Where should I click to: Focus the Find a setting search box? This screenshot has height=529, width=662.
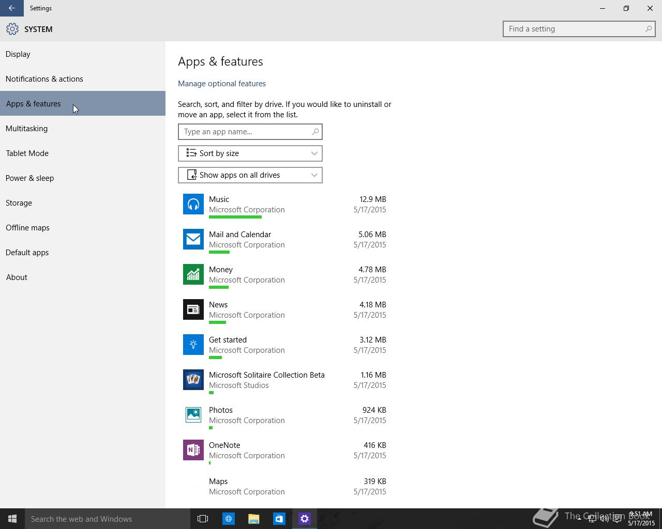(579, 29)
